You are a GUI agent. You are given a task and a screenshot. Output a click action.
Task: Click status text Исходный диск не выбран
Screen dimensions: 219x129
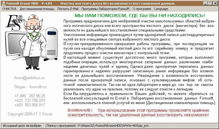[x=22, y=126]
